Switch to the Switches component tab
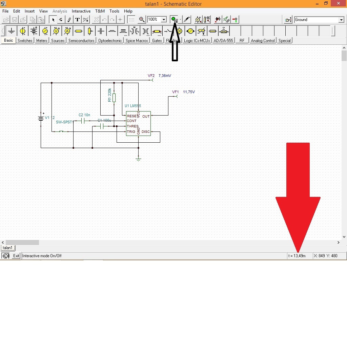 [25, 41]
